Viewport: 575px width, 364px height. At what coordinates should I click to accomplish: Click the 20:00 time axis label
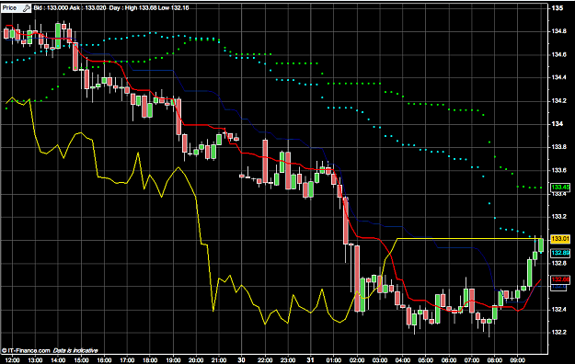coord(196,360)
